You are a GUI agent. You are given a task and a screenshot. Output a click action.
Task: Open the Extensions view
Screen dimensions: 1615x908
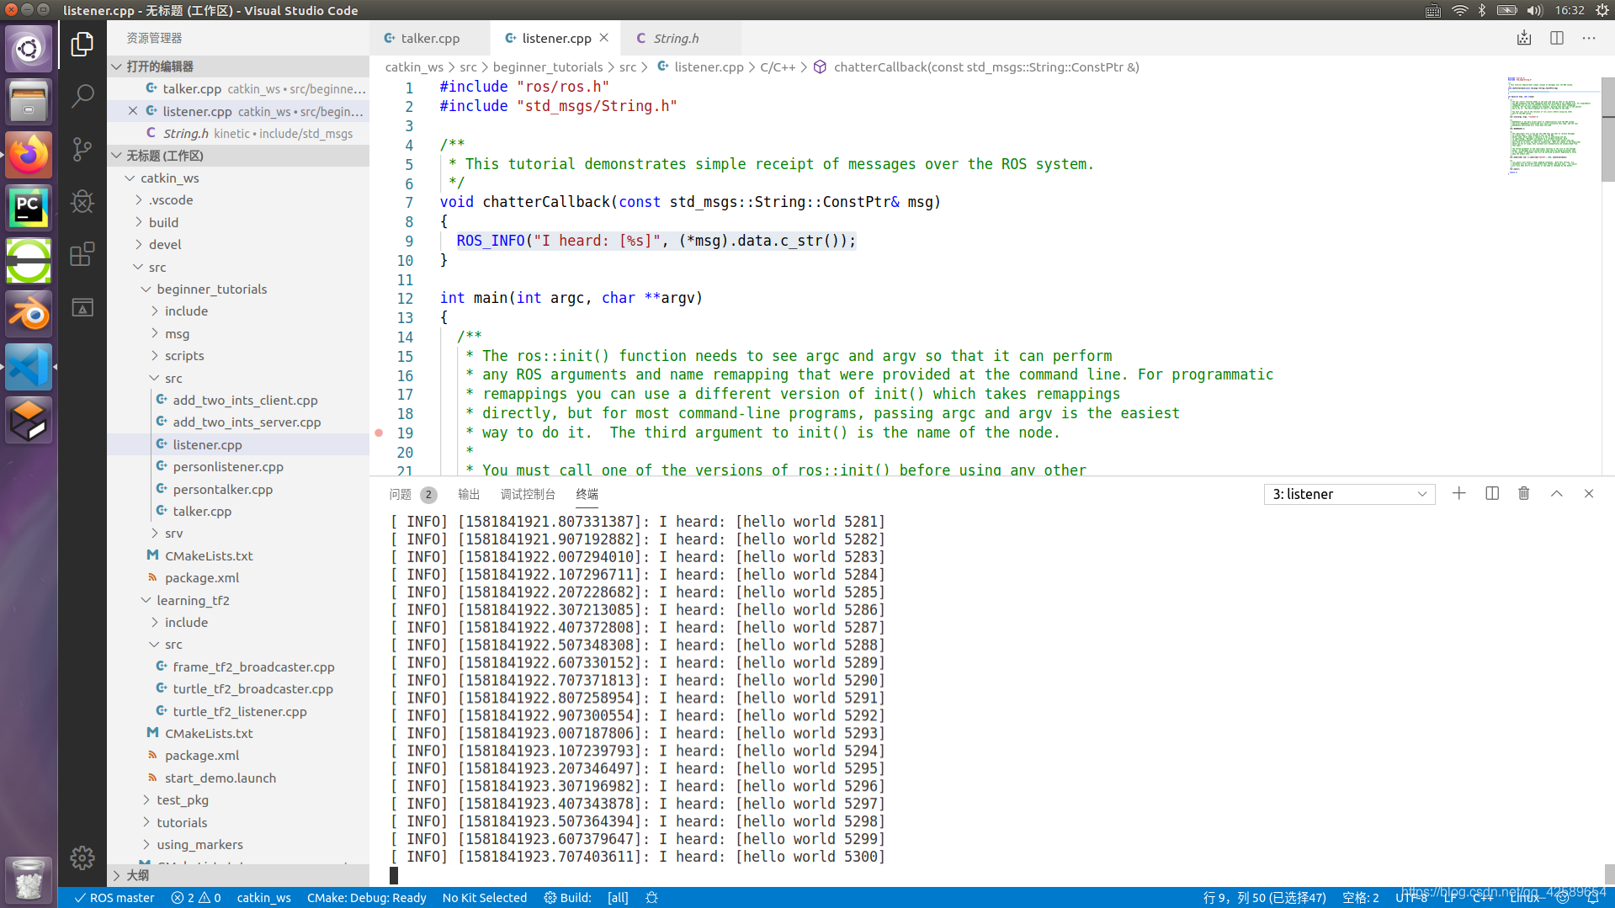[x=82, y=254]
